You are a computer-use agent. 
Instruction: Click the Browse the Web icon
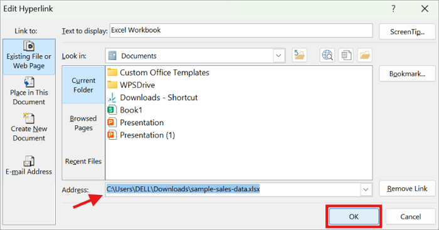(327, 55)
